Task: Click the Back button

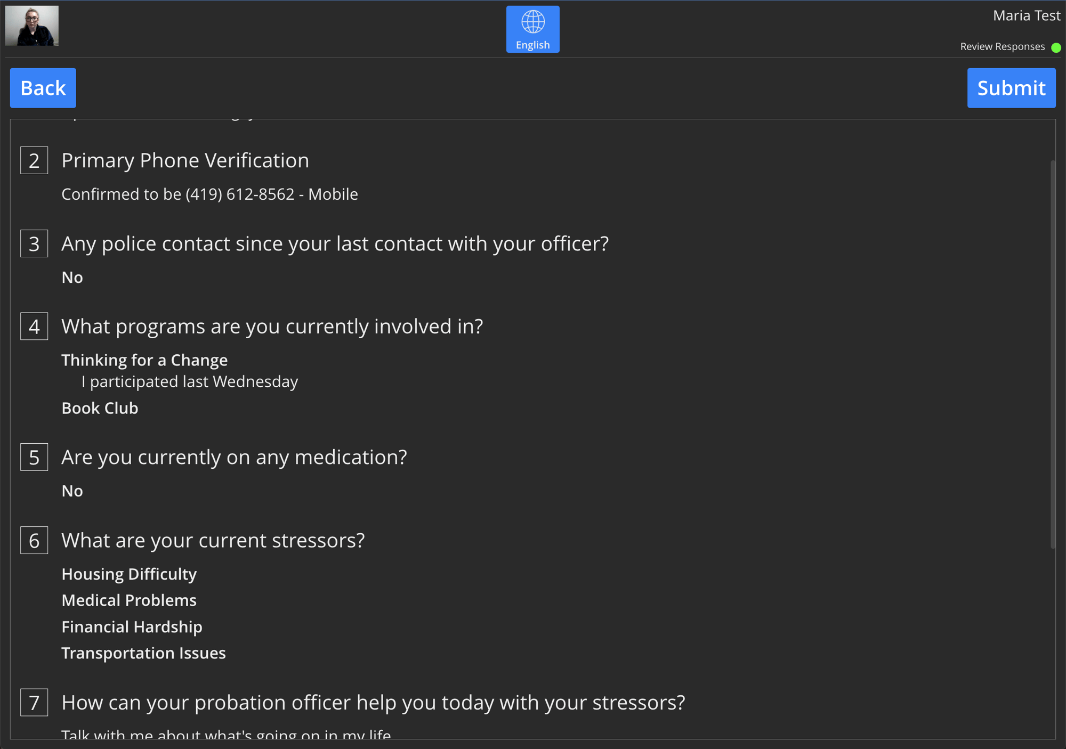Action: point(43,88)
